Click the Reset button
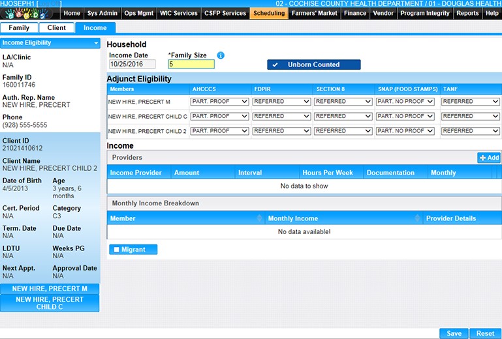502x339 pixels. pos(485,333)
